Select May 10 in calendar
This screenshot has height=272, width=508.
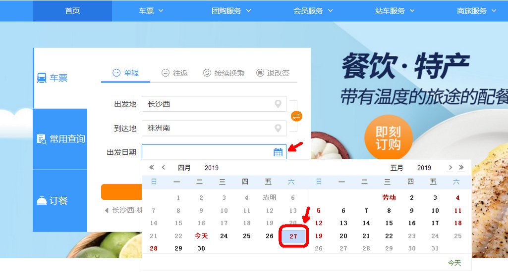435,211
